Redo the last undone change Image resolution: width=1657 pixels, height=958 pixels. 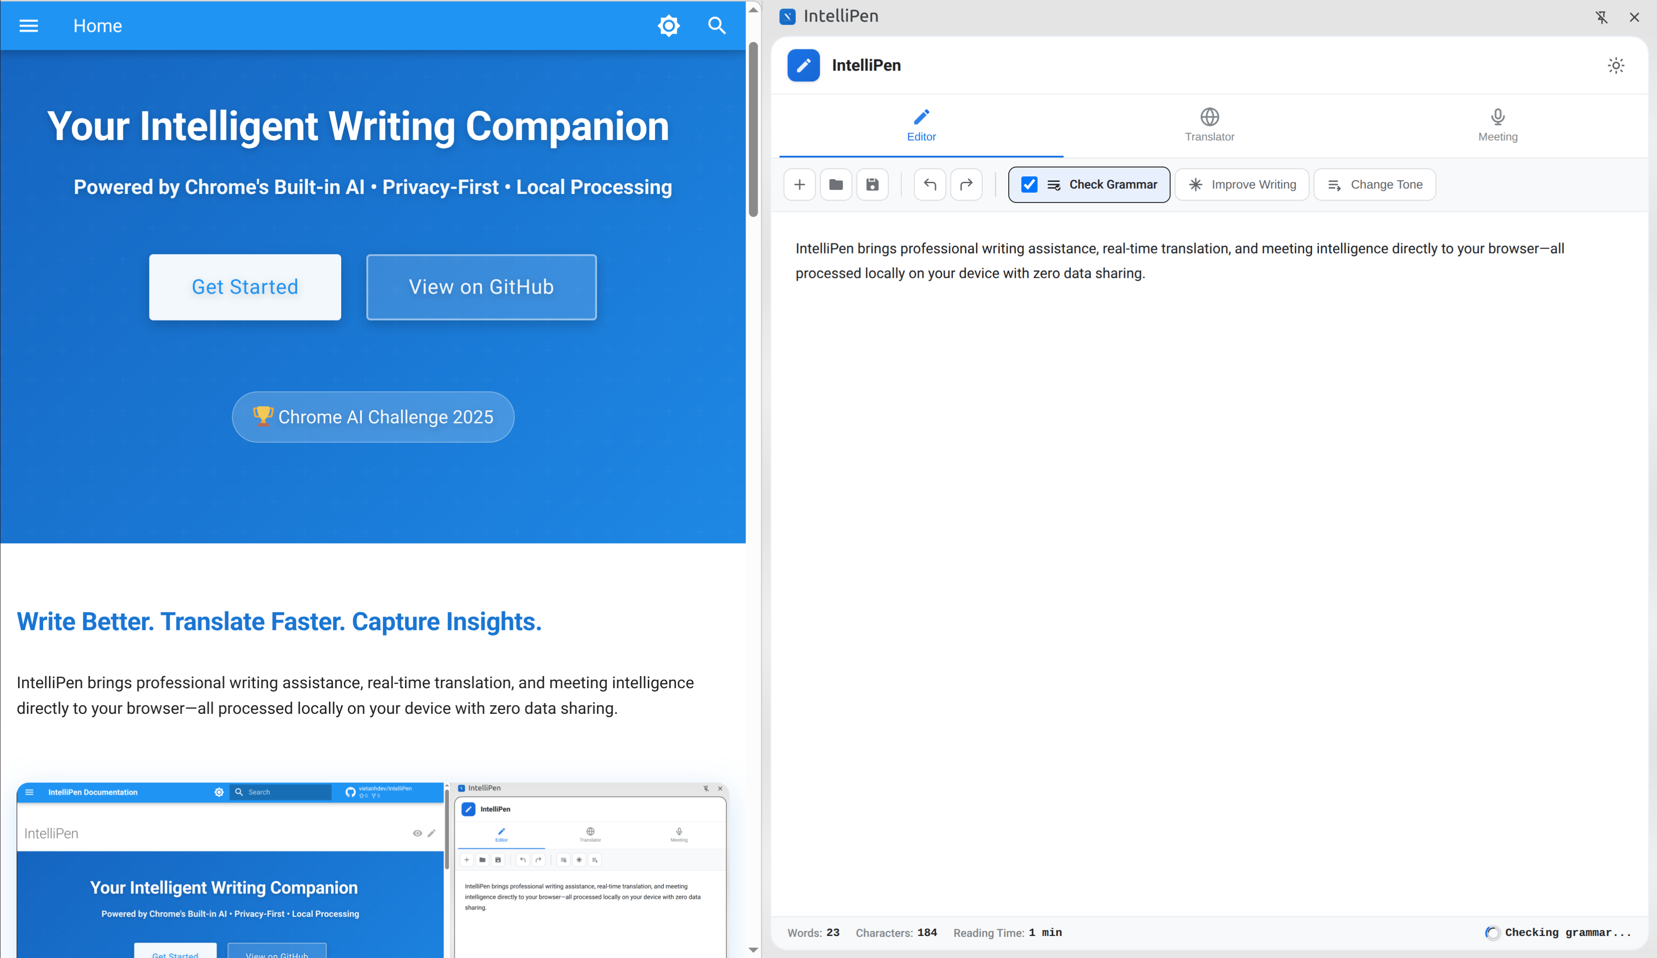click(966, 185)
